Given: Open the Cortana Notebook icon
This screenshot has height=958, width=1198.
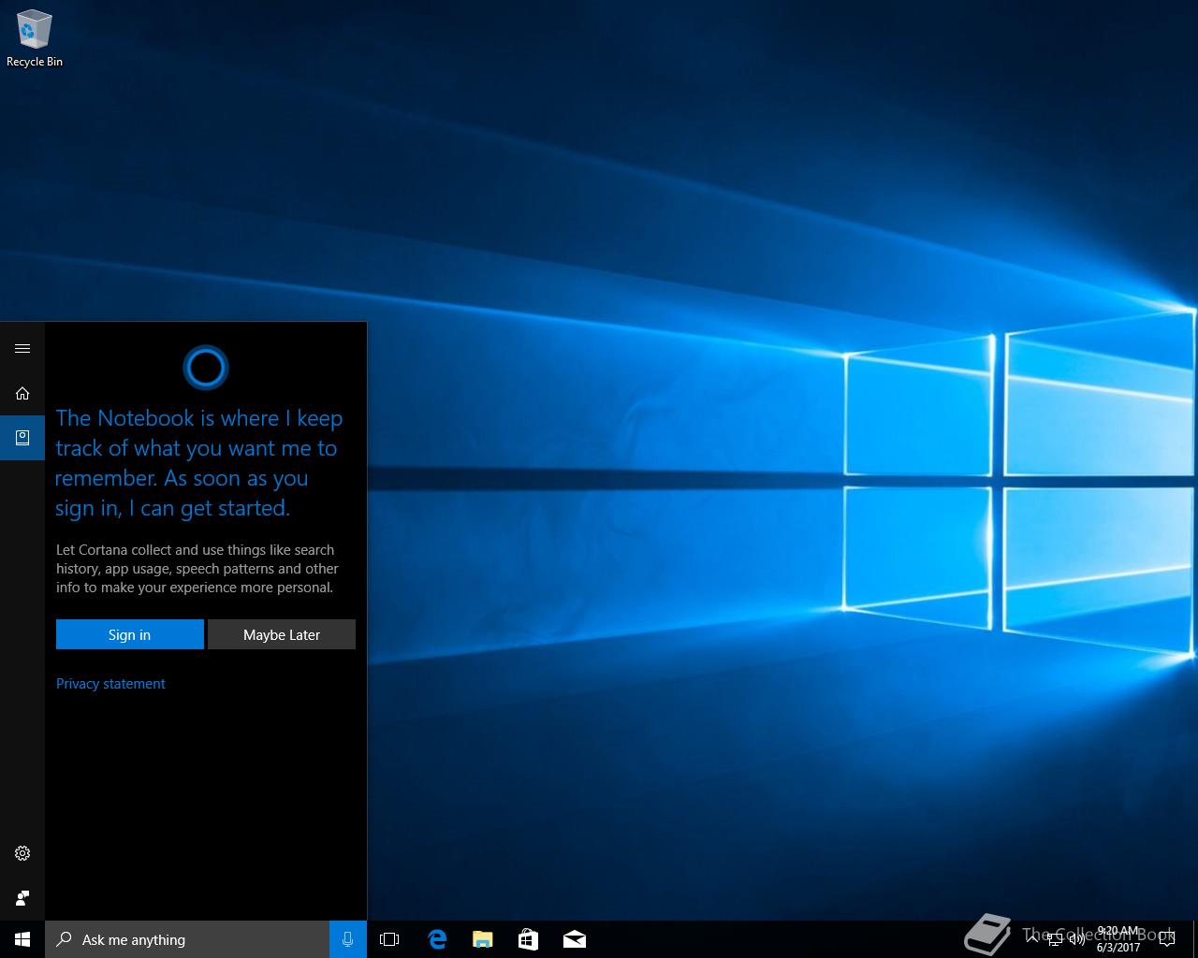Looking at the screenshot, I should click(x=22, y=438).
